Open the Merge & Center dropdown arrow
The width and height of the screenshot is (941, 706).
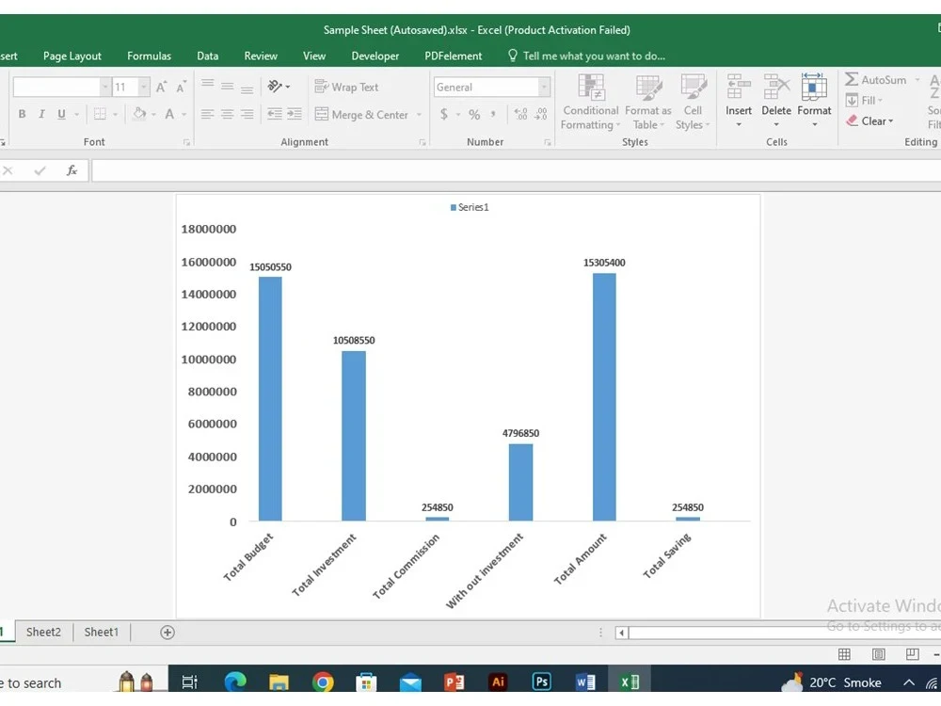point(419,114)
